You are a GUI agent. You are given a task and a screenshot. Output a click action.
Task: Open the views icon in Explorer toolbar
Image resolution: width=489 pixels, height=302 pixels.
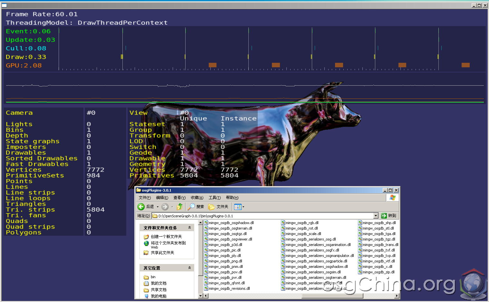point(238,207)
